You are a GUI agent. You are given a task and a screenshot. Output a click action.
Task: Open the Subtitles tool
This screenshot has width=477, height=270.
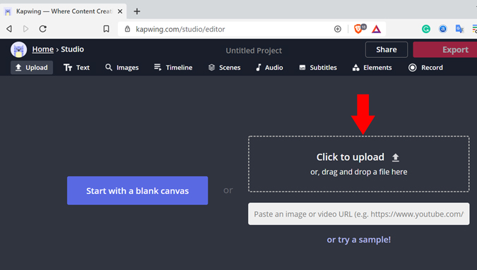tap(318, 68)
